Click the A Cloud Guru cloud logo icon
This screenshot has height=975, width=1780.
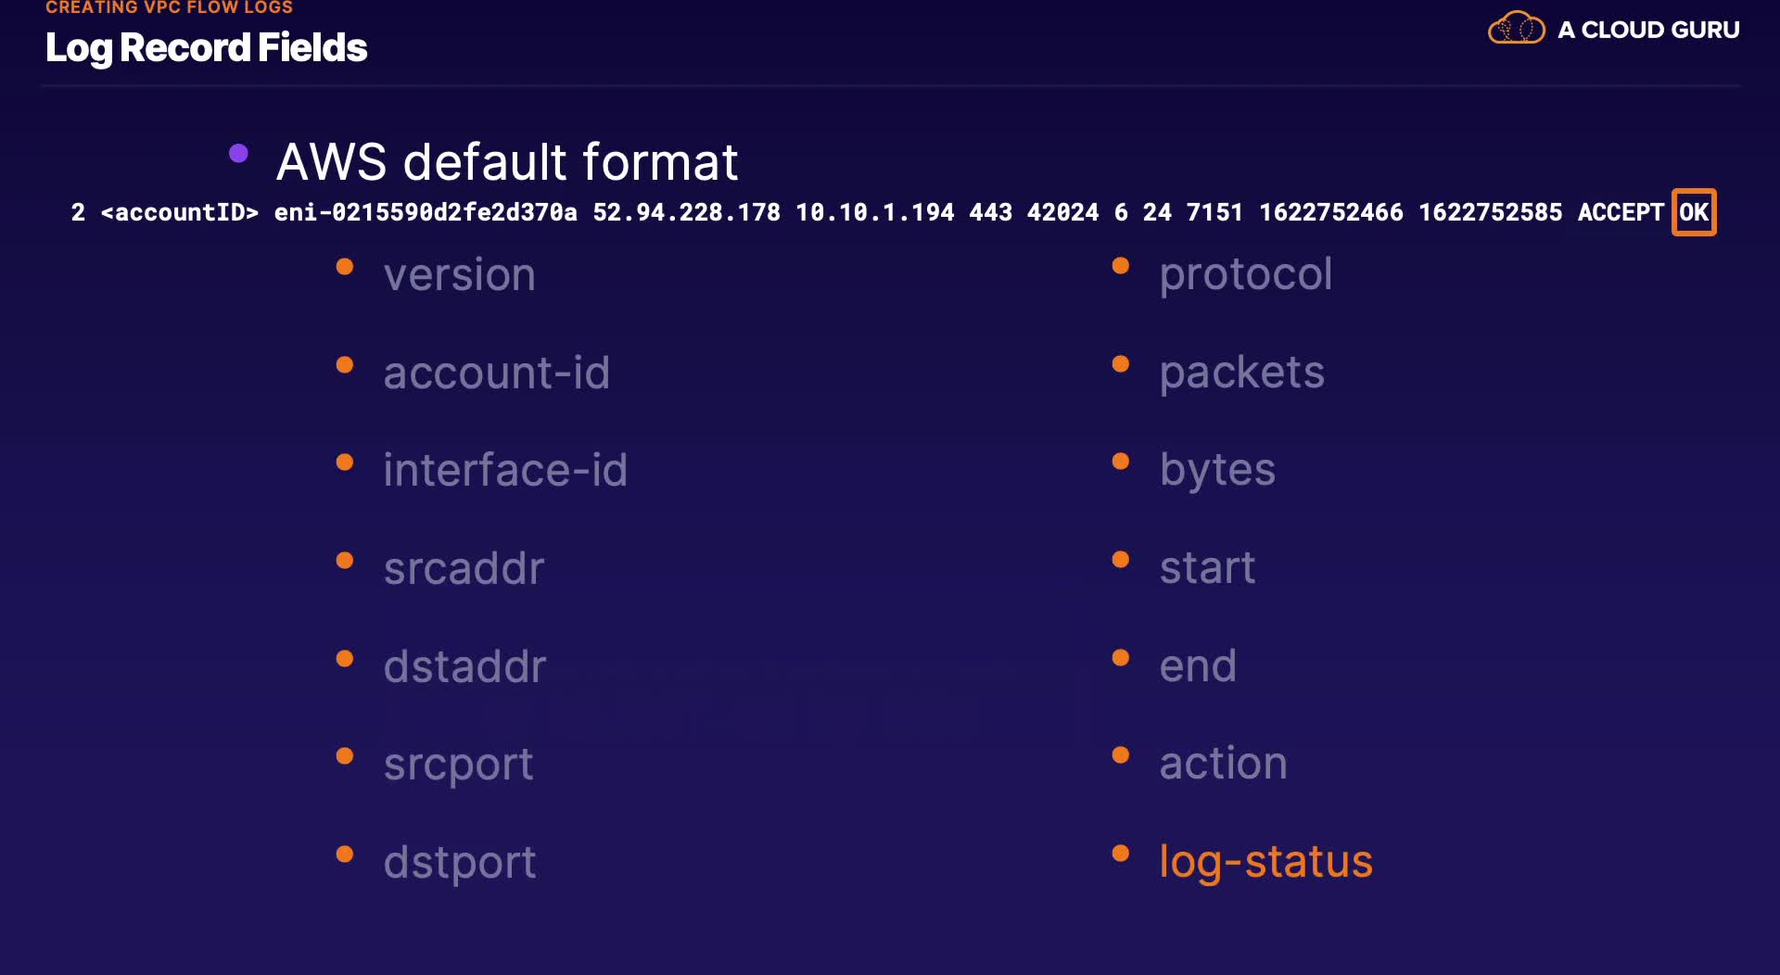1516,29
